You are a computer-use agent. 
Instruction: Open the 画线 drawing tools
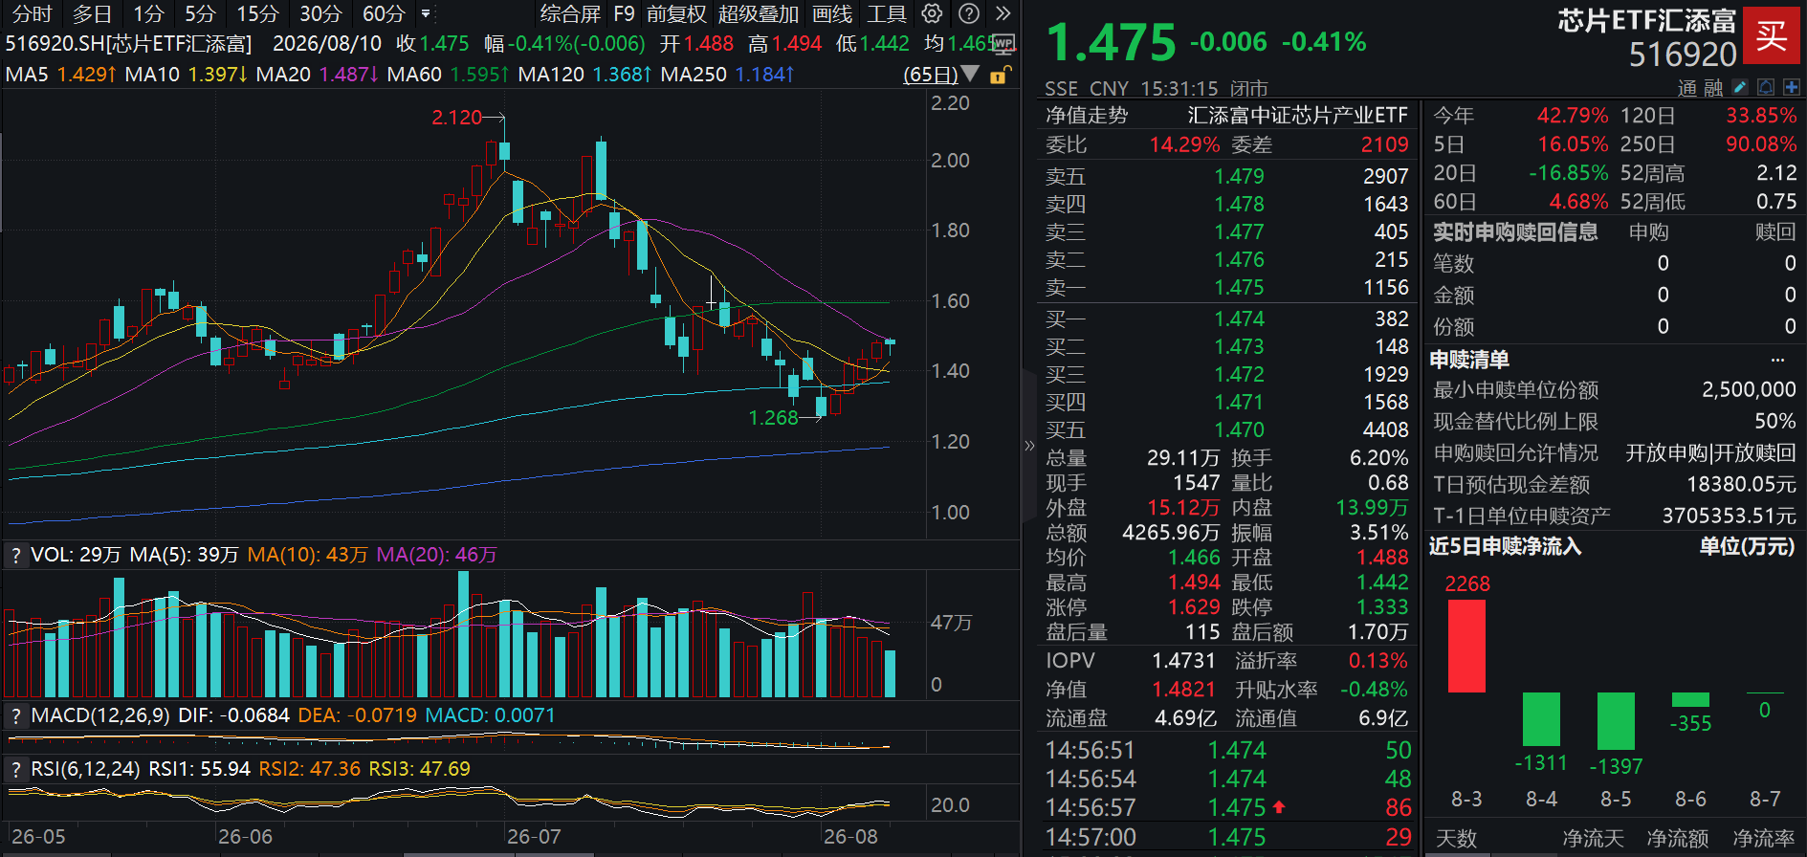[832, 13]
